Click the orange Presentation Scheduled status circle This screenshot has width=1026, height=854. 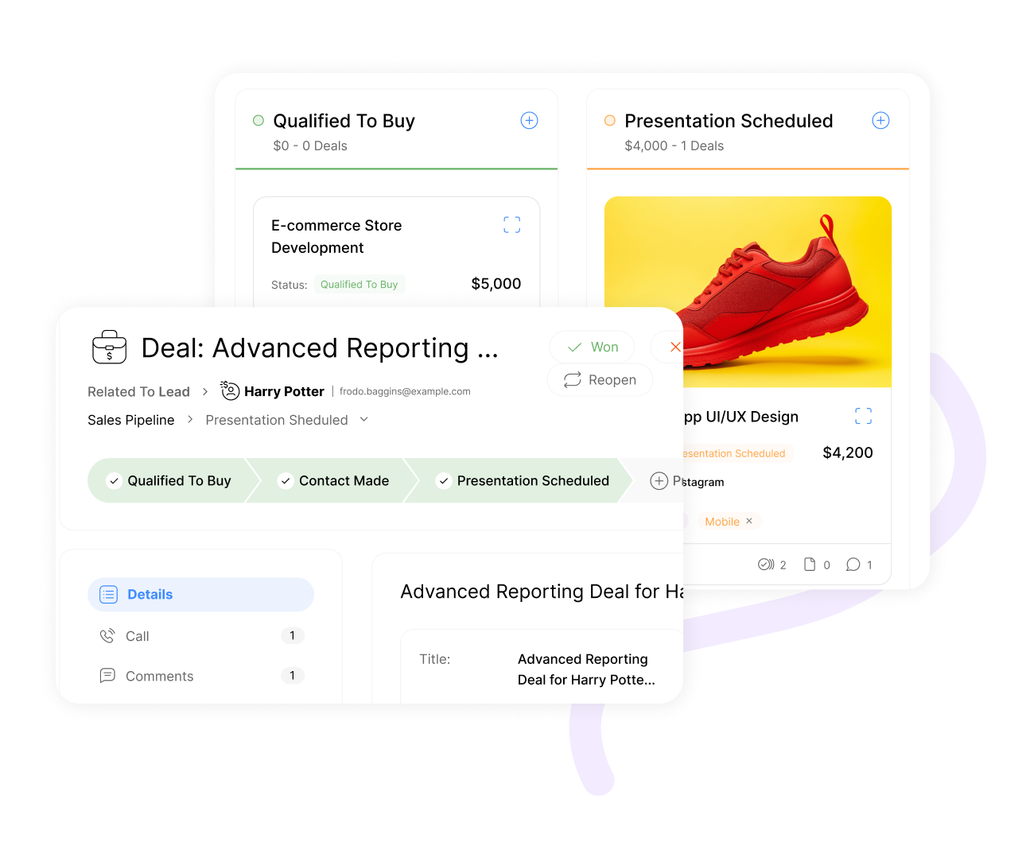pos(610,121)
